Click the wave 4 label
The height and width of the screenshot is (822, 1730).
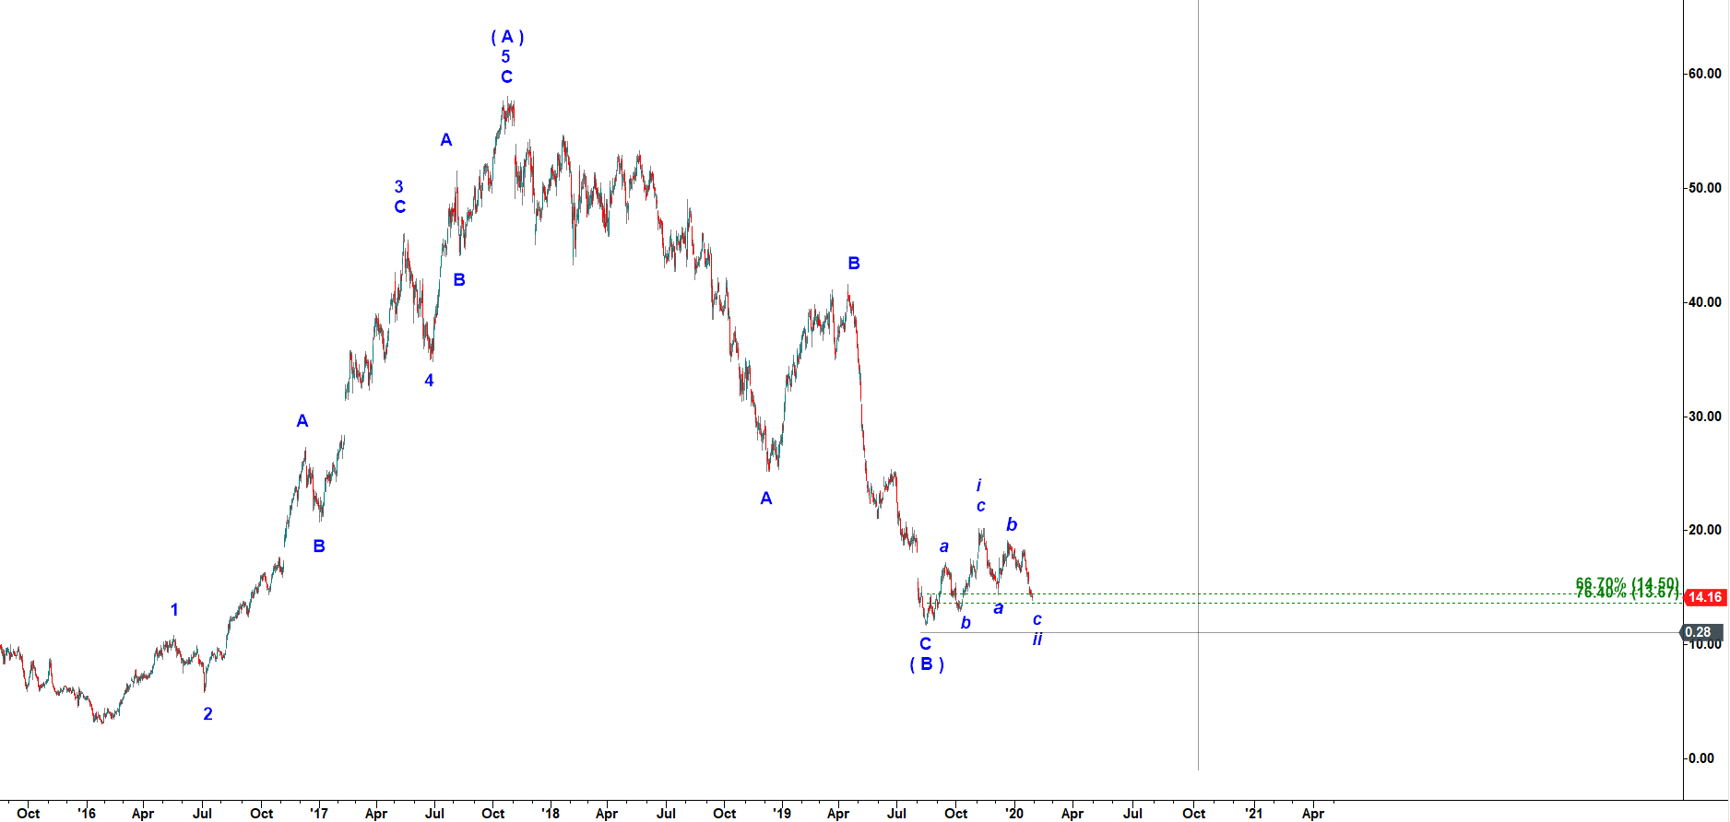coord(429,381)
